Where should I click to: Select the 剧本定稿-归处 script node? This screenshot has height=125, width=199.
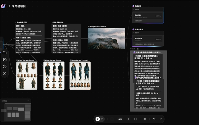(x=66, y=38)
